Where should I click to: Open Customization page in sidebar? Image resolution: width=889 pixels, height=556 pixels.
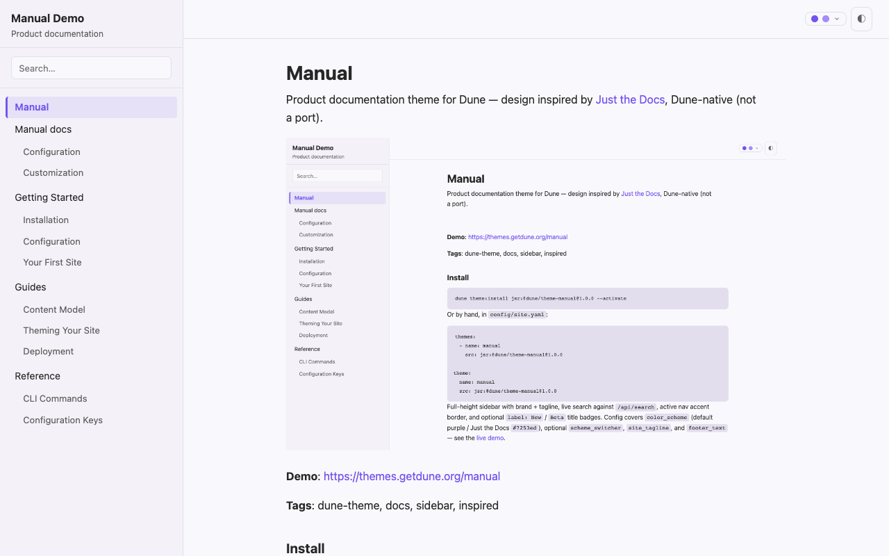pyautogui.click(x=53, y=172)
